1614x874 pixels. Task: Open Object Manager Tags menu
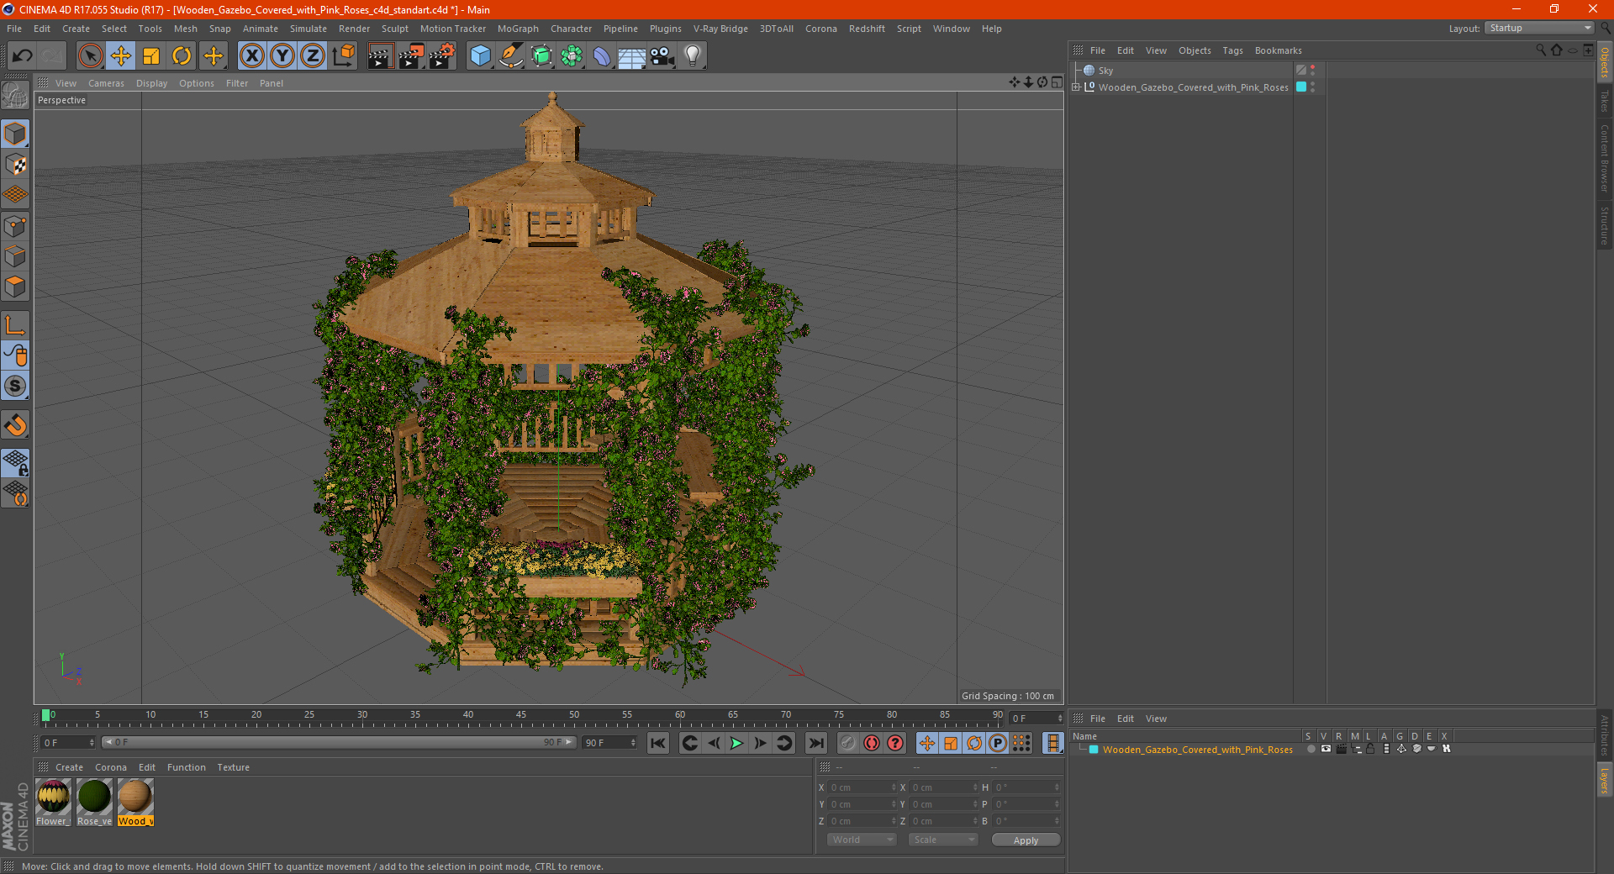pos(1232,50)
